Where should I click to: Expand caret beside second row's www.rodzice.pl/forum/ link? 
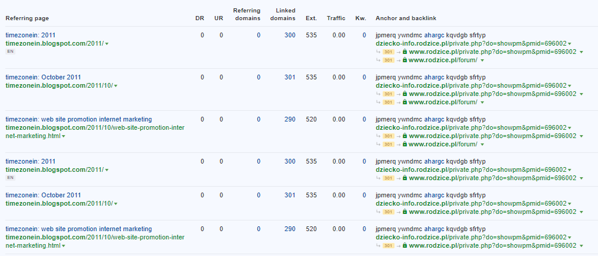(x=482, y=102)
